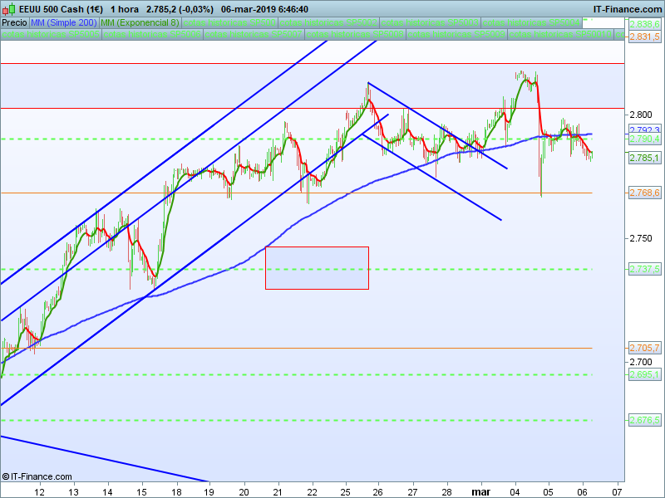Click date 28 on the time axis
The height and width of the screenshot is (498, 665).
click(x=446, y=492)
